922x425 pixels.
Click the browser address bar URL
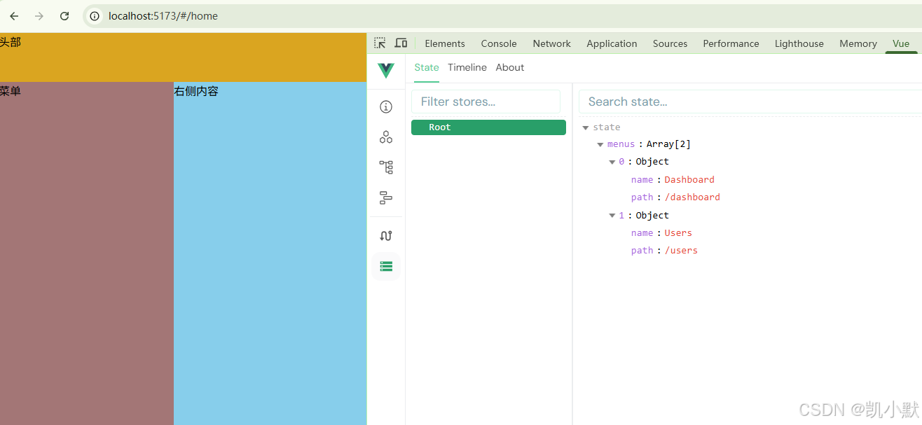163,16
